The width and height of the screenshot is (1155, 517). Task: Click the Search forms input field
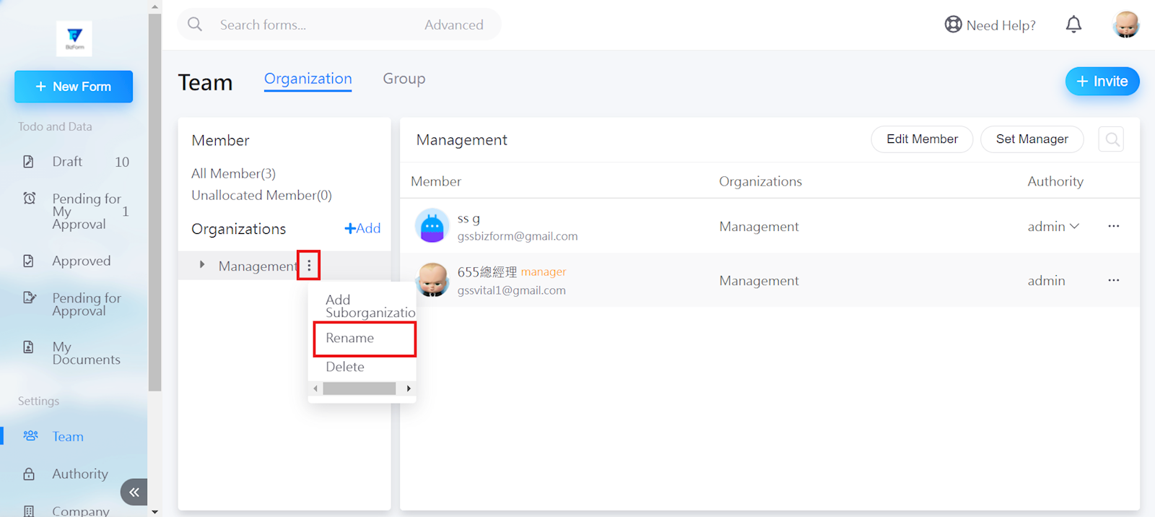pyautogui.click(x=310, y=25)
